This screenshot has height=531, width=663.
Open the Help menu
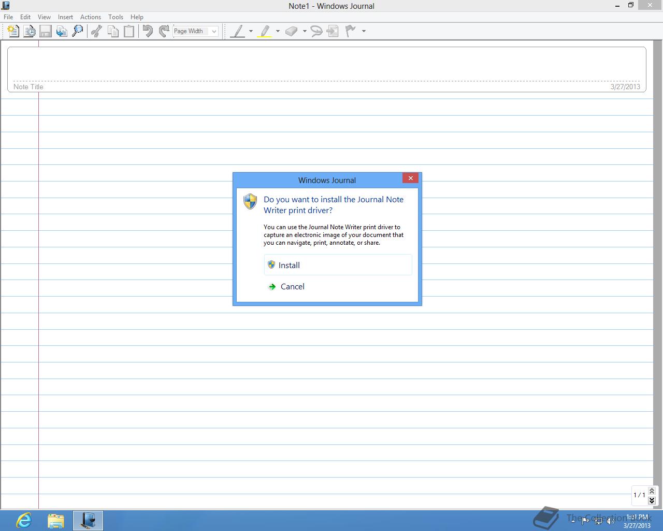click(137, 17)
